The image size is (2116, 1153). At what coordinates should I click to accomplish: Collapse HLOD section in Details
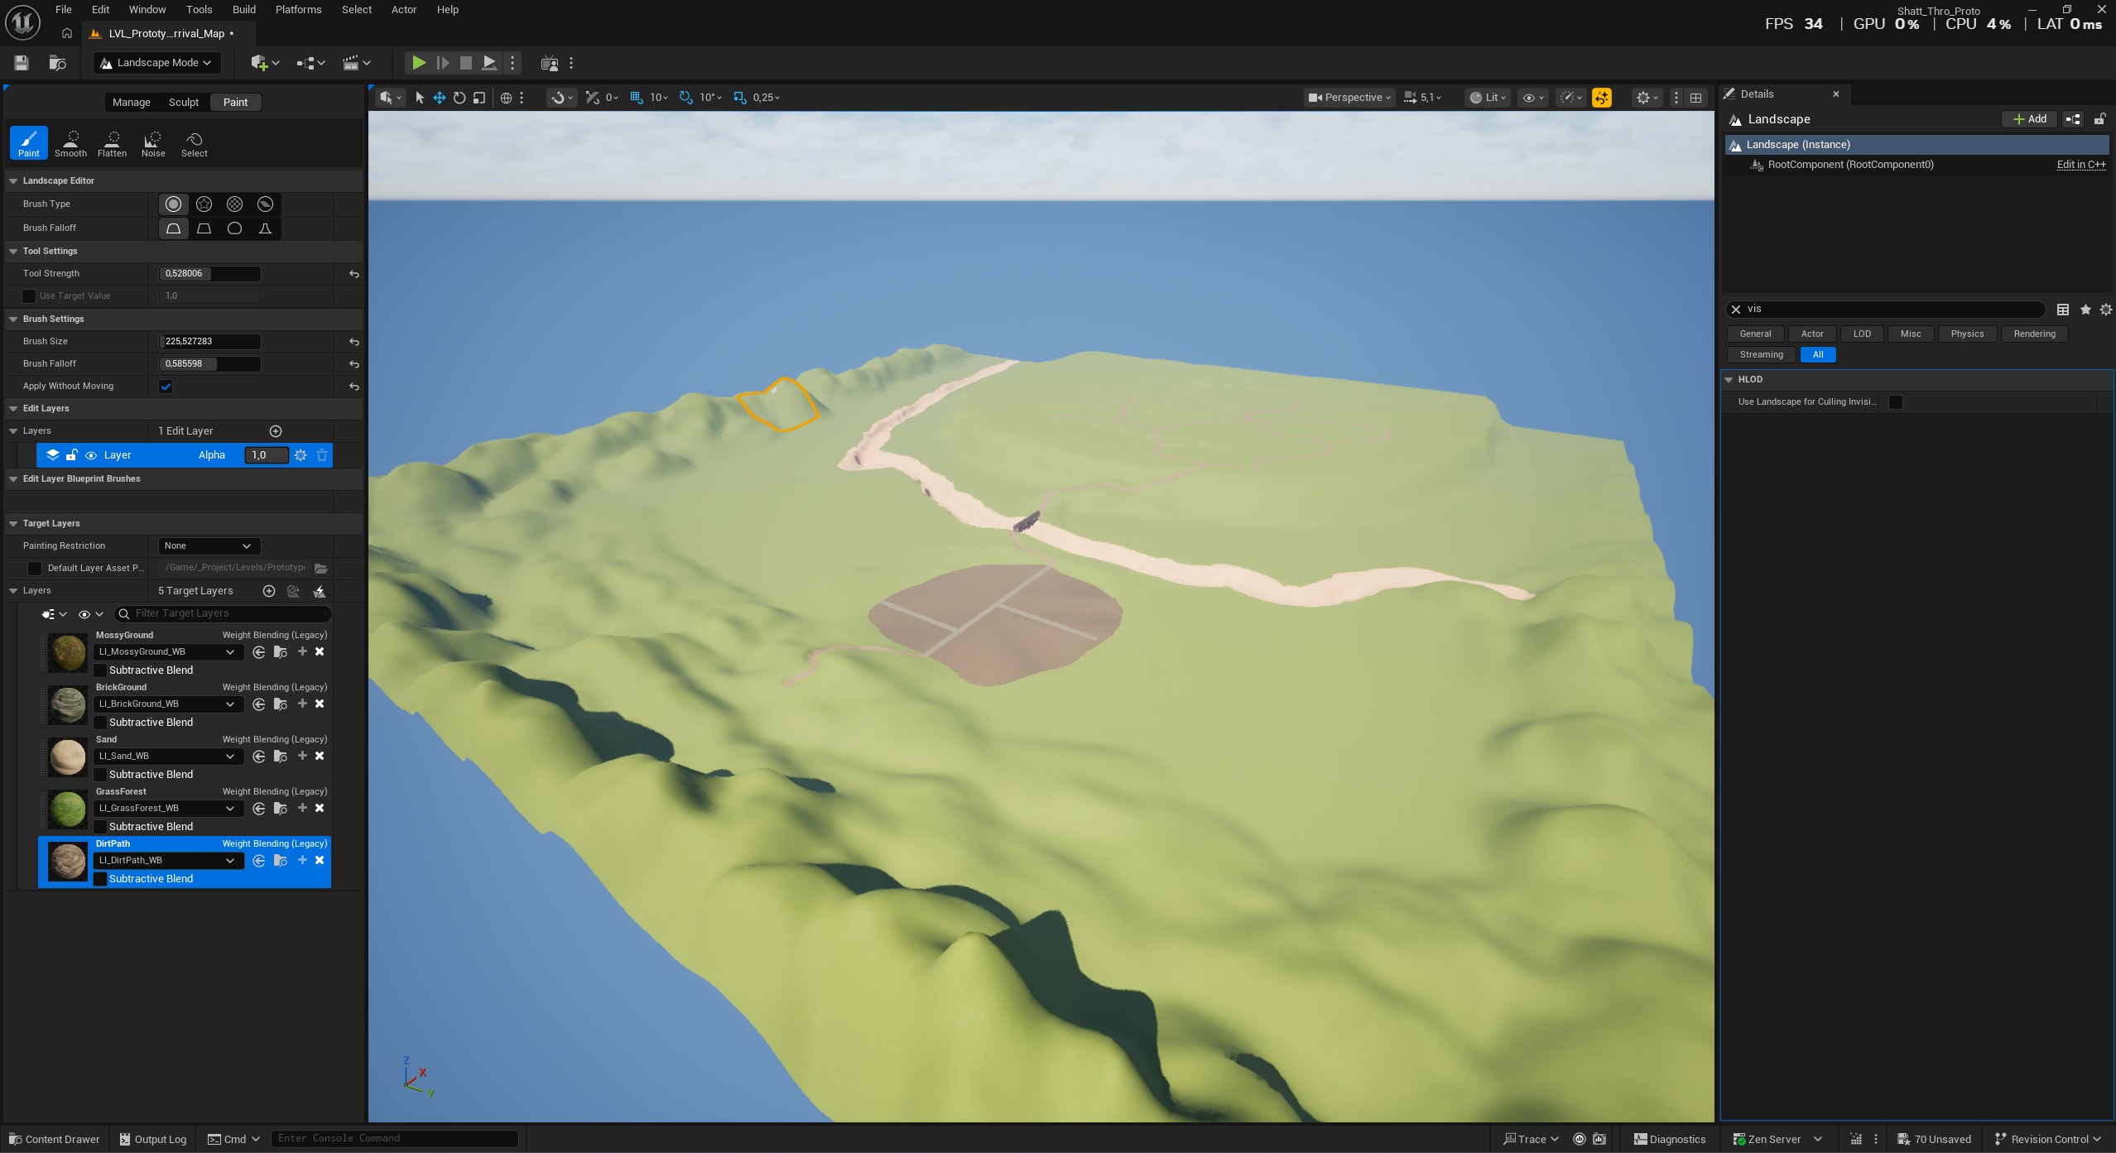click(1729, 380)
